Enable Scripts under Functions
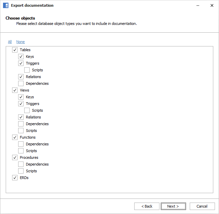Image resolution: width=219 pixels, height=214 pixels. point(21,151)
